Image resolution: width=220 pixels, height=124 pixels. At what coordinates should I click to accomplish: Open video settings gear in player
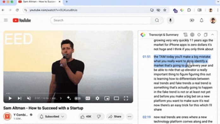coord(97,98)
